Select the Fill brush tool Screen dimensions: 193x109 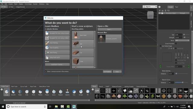88,92
